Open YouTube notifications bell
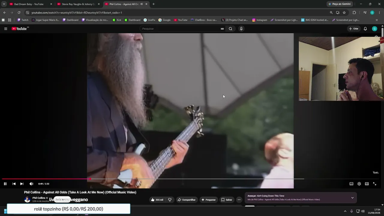 365,29
